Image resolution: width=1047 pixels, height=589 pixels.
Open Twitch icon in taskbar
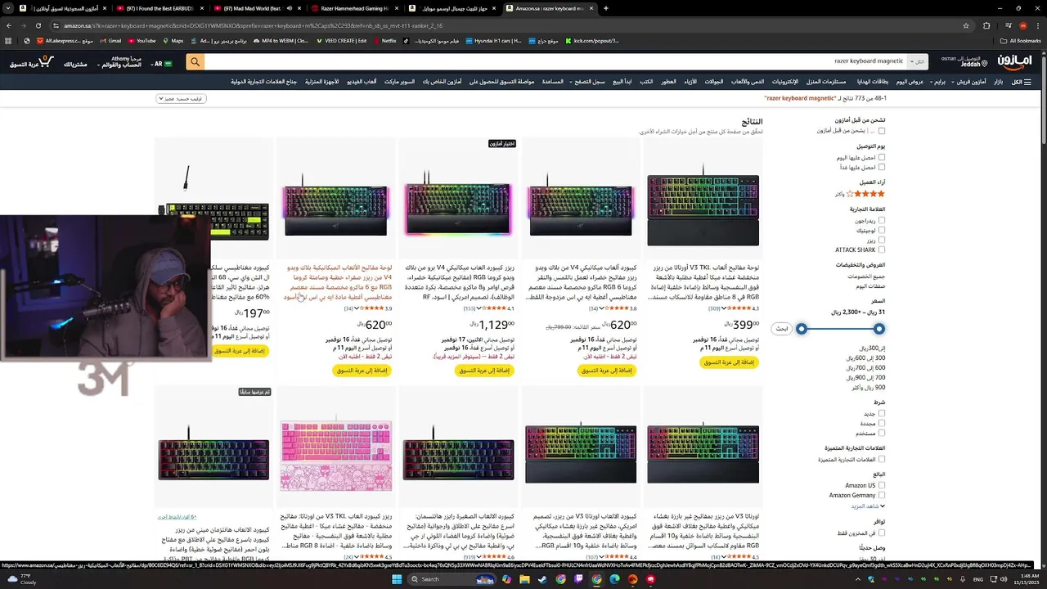[578, 579]
